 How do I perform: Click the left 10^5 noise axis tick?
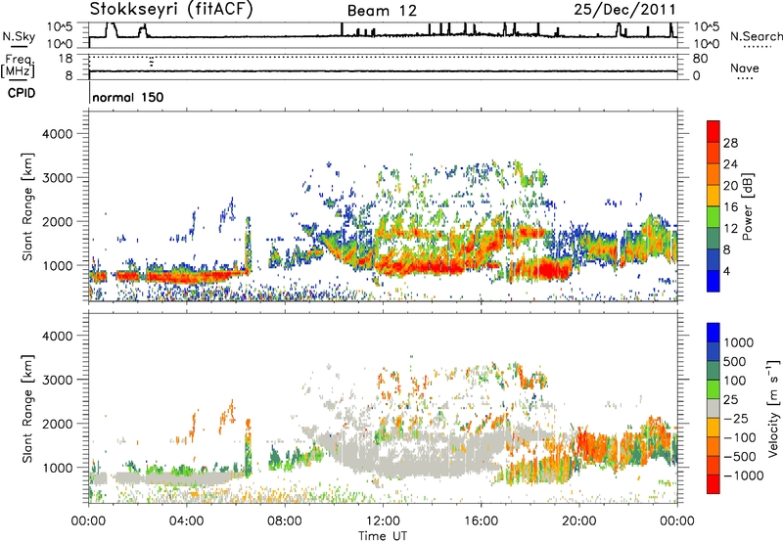coord(60,26)
